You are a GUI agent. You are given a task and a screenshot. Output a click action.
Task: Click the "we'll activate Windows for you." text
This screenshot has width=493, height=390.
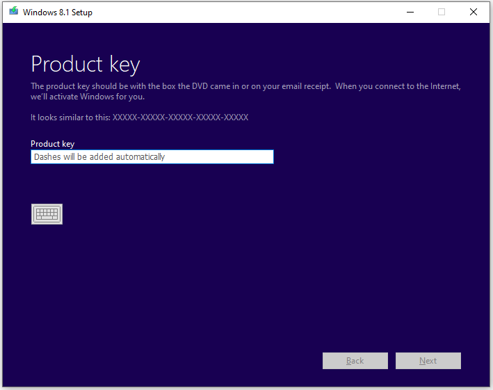88,97
